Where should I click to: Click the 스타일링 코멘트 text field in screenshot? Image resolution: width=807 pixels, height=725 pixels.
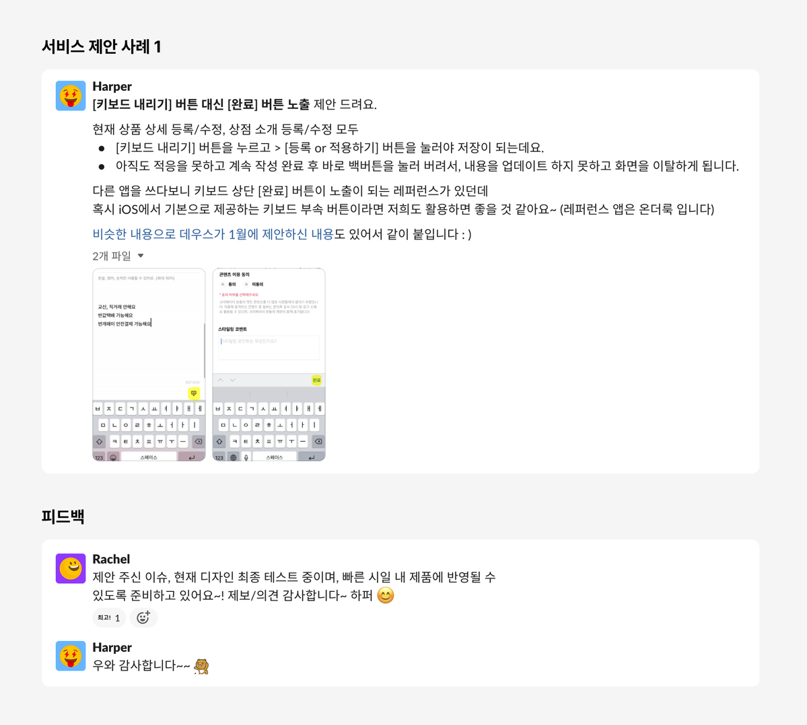click(269, 348)
